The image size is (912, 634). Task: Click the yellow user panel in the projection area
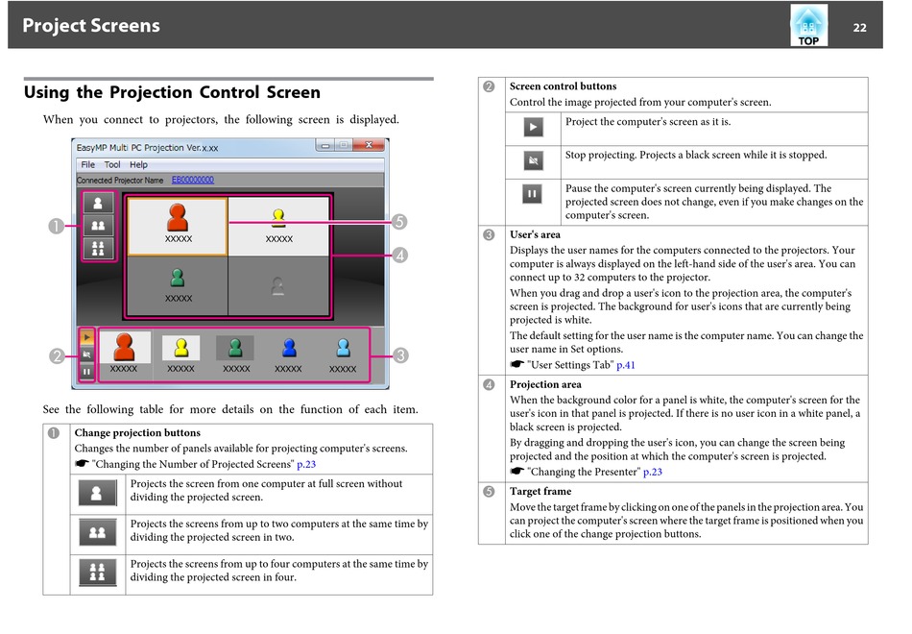tap(279, 227)
